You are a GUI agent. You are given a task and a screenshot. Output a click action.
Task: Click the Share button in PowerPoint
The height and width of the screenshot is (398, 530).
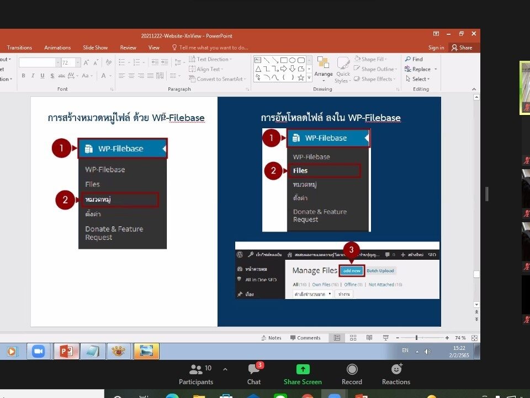tap(462, 48)
